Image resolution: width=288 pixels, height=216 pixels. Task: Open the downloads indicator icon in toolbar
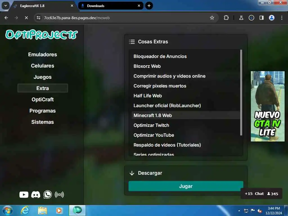coord(251,18)
